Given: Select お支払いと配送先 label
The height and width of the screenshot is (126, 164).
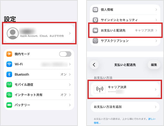Looking at the screenshot, I should tap(113, 31).
